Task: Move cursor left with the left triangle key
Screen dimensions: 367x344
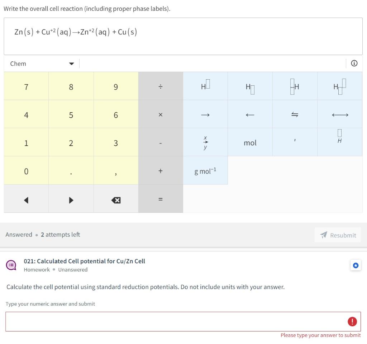Action: tap(26, 199)
